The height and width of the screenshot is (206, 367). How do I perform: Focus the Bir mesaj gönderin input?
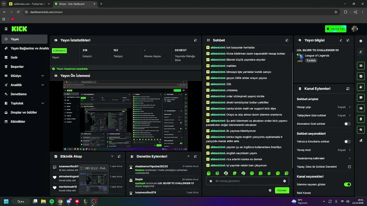tap(248, 181)
